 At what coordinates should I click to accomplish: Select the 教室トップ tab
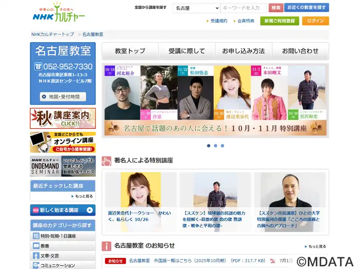[130, 51]
